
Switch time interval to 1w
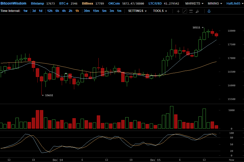(x=25, y=11)
